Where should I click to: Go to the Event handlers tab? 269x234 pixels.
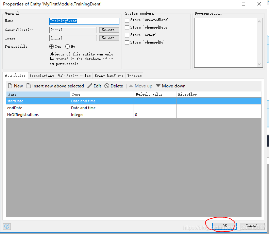pyautogui.click(x=109, y=76)
